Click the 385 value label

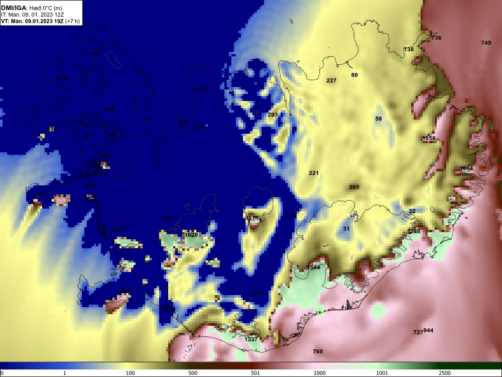point(354,187)
